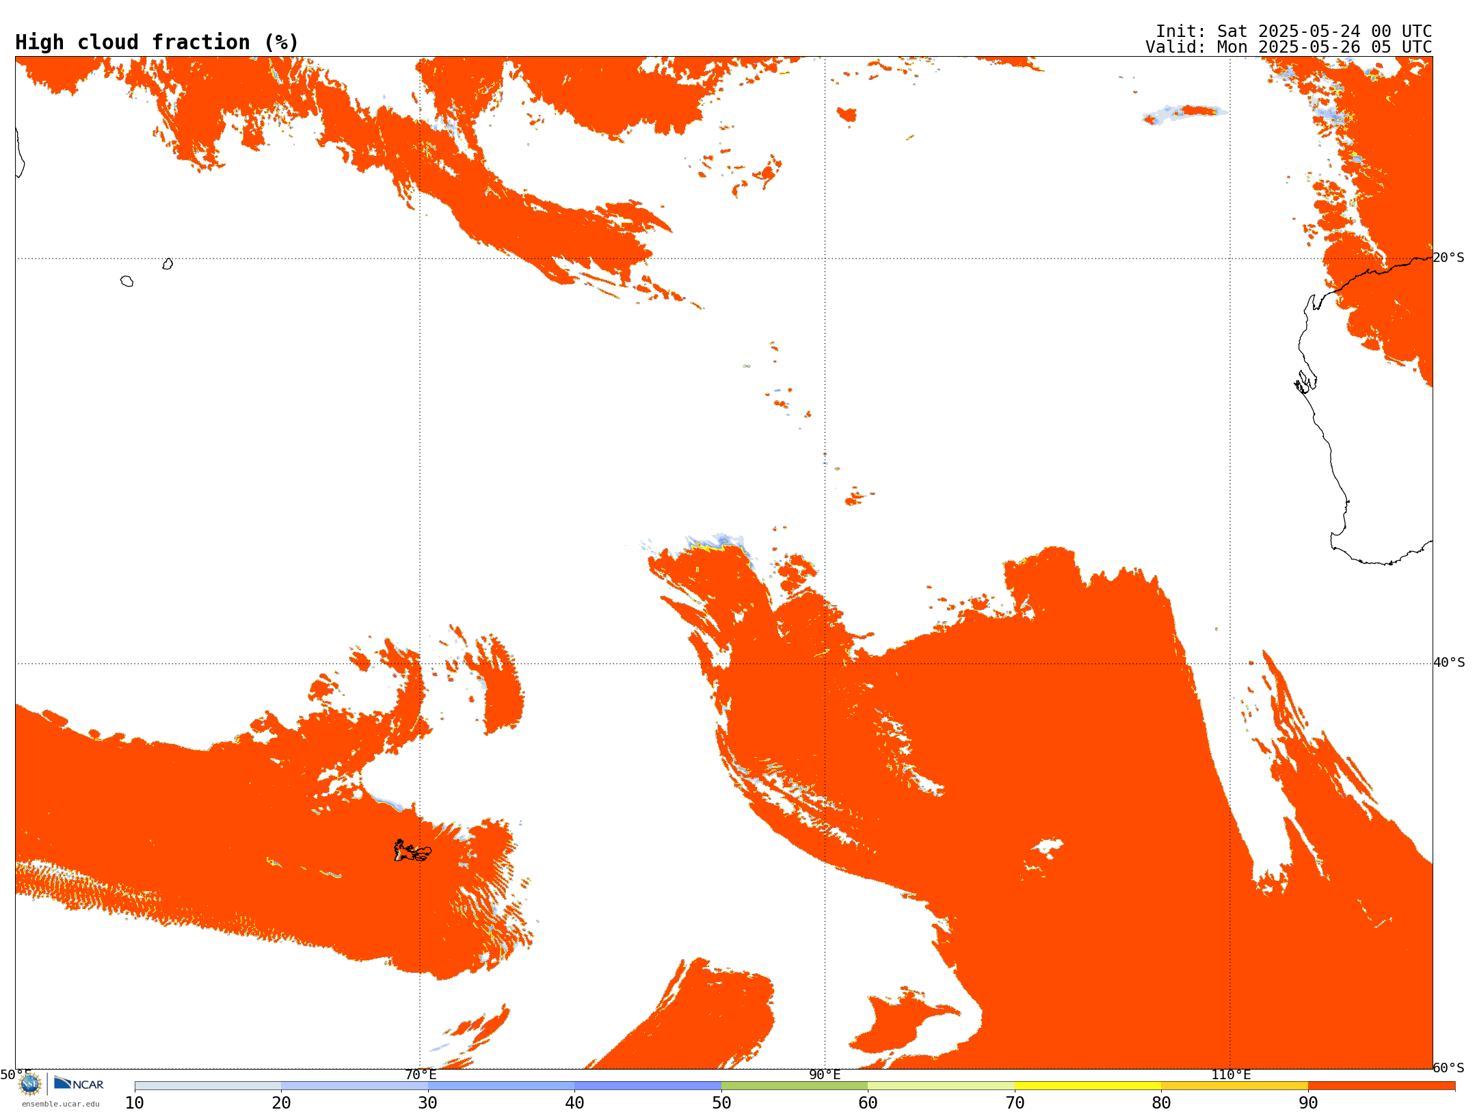Click the 110°E longitude label
1477x1112 pixels.
[x=1231, y=1074]
